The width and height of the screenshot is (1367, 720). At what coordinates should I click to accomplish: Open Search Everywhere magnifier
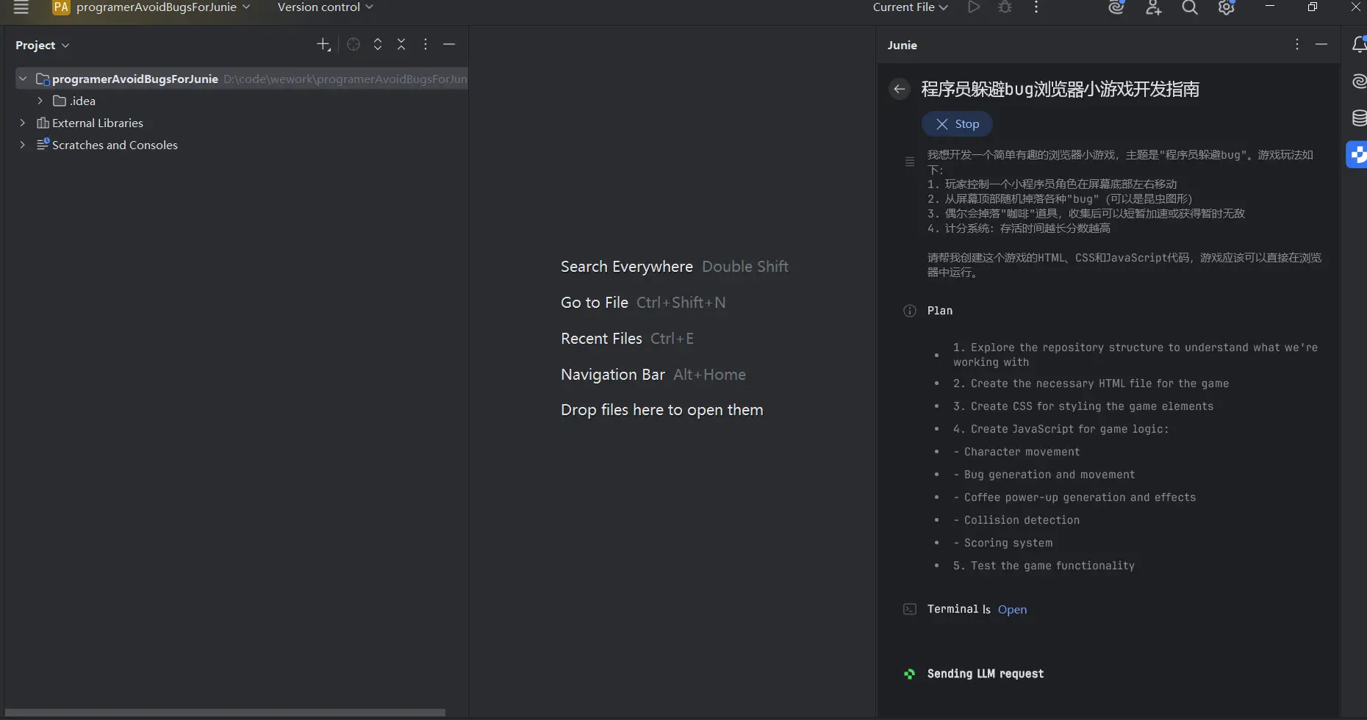(1190, 7)
